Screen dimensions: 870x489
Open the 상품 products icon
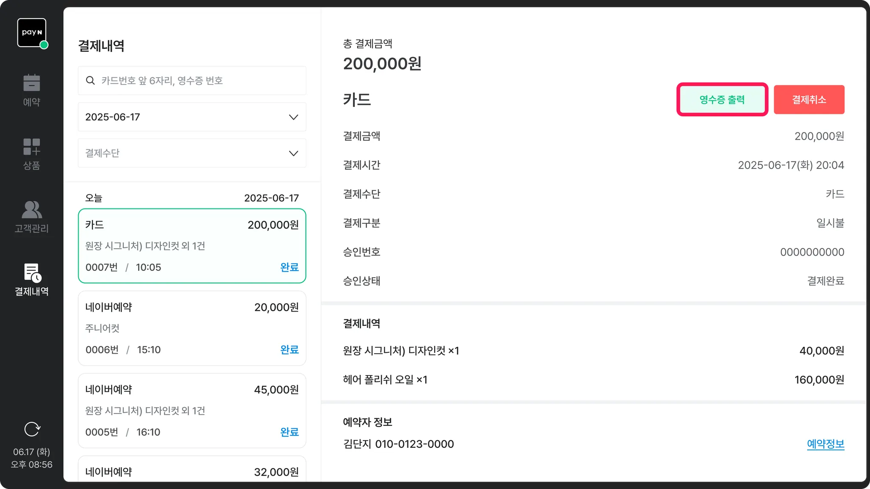31,147
